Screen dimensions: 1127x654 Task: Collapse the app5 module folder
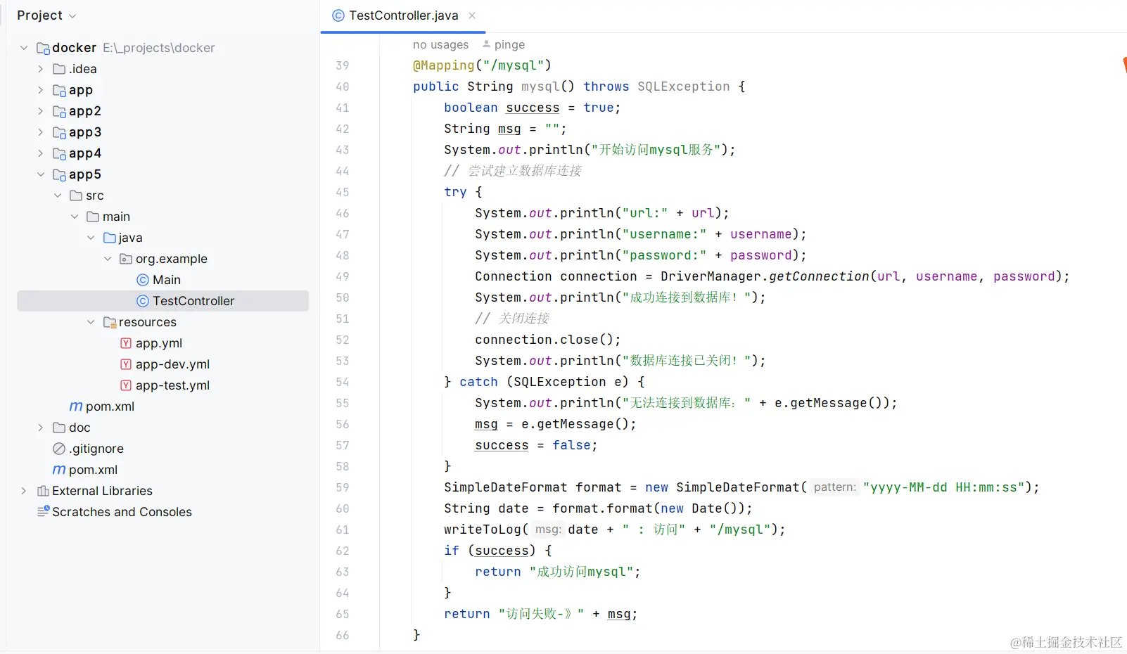[41, 174]
